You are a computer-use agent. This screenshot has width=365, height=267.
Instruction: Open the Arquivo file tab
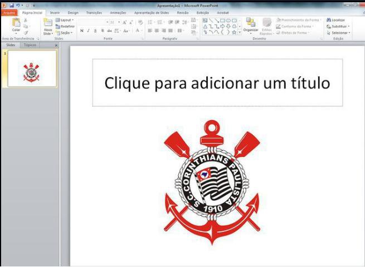coord(9,13)
